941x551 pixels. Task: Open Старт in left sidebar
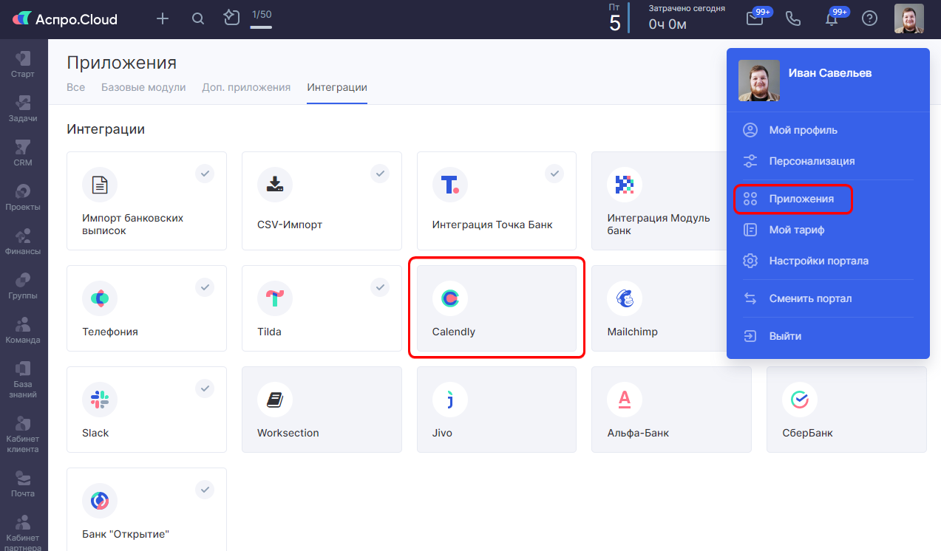click(x=23, y=64)
